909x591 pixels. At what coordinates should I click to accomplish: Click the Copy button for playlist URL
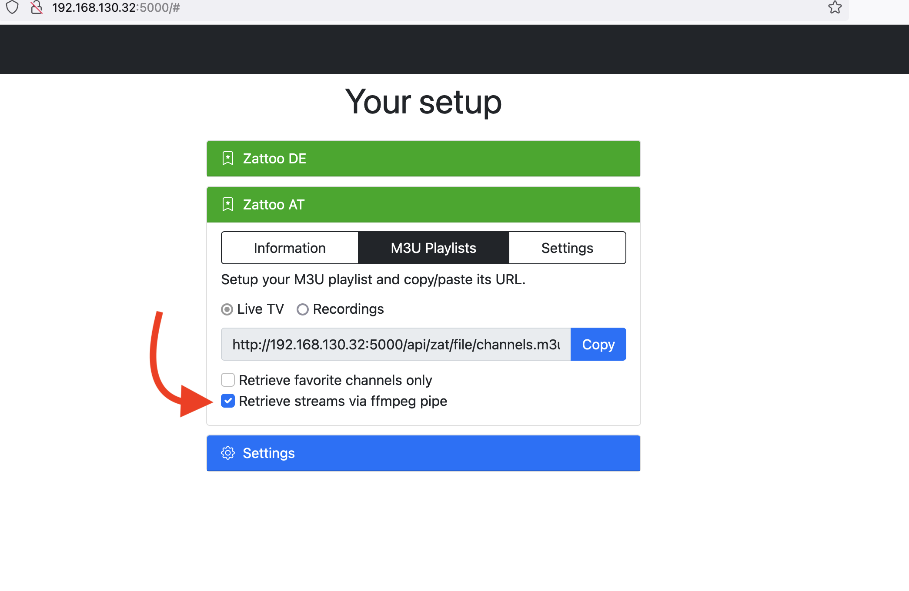point(598,344)
